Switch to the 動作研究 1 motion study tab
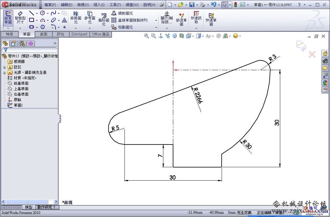 click(x=46, y=207)
